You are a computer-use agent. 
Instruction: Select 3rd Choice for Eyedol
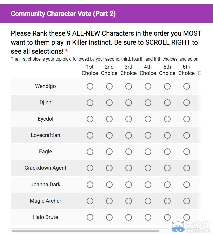point(129,119)
